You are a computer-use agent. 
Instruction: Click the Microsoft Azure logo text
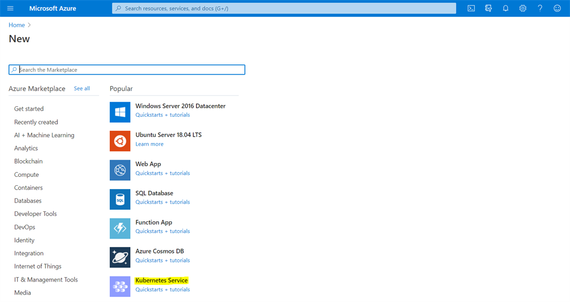53,8
